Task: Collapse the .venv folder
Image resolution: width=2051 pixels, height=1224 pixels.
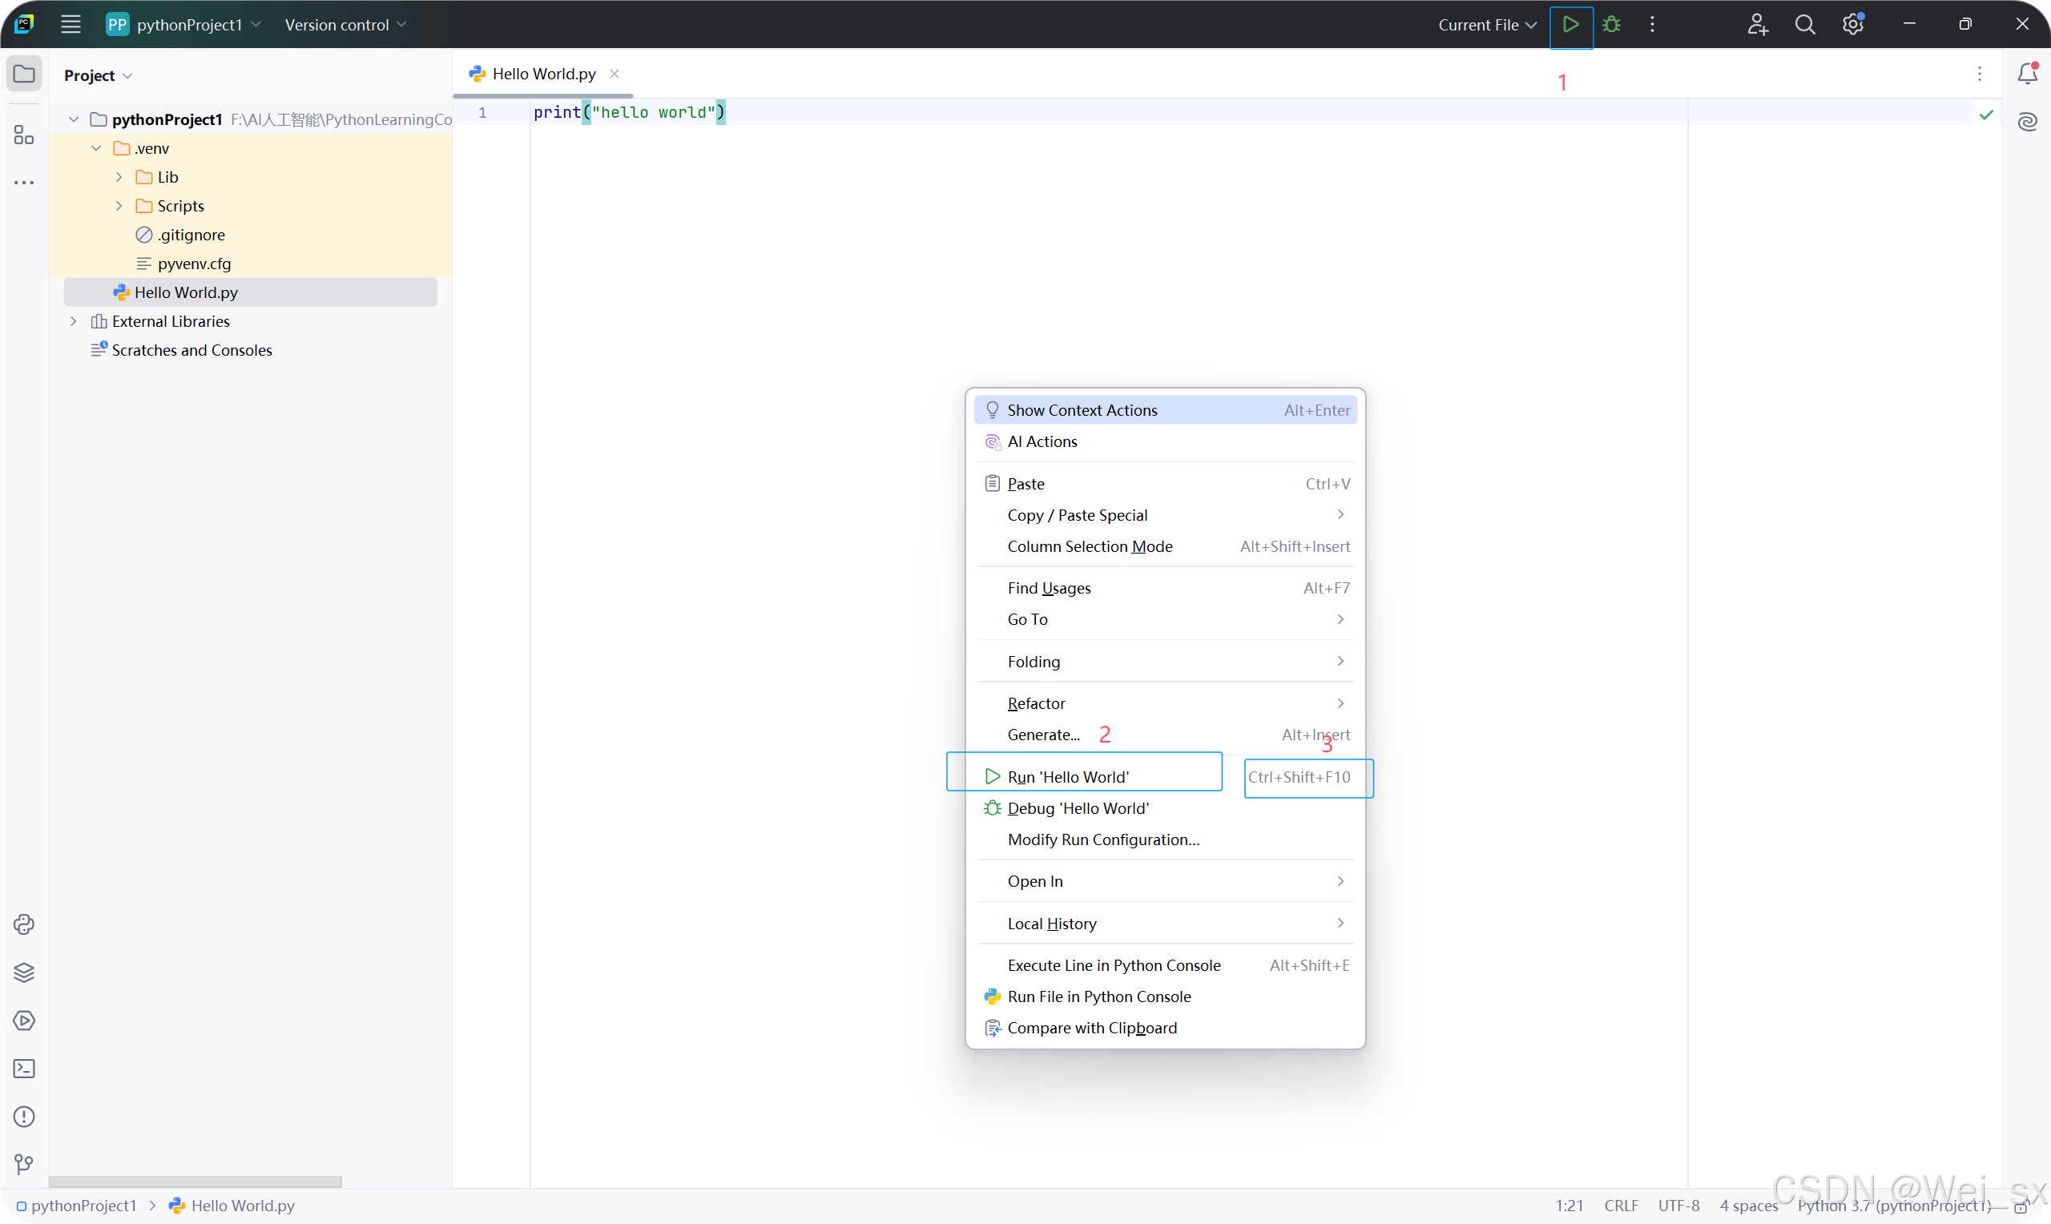Action: click(x=96, y=147)
